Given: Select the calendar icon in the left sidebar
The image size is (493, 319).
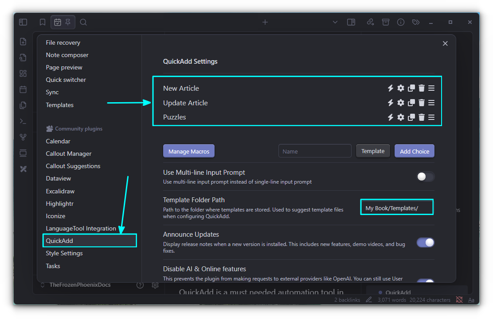Looking at the screenshot, I should click(x=23, y=89).
